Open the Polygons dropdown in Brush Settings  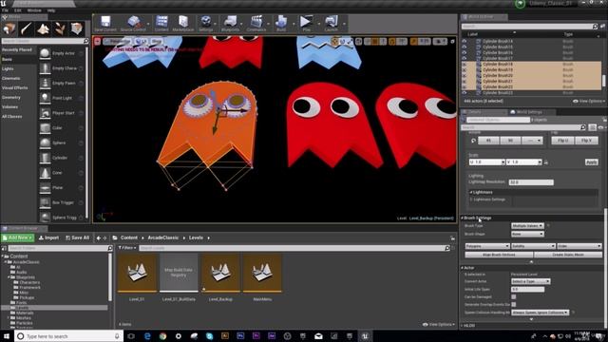[x=487, y=246]
